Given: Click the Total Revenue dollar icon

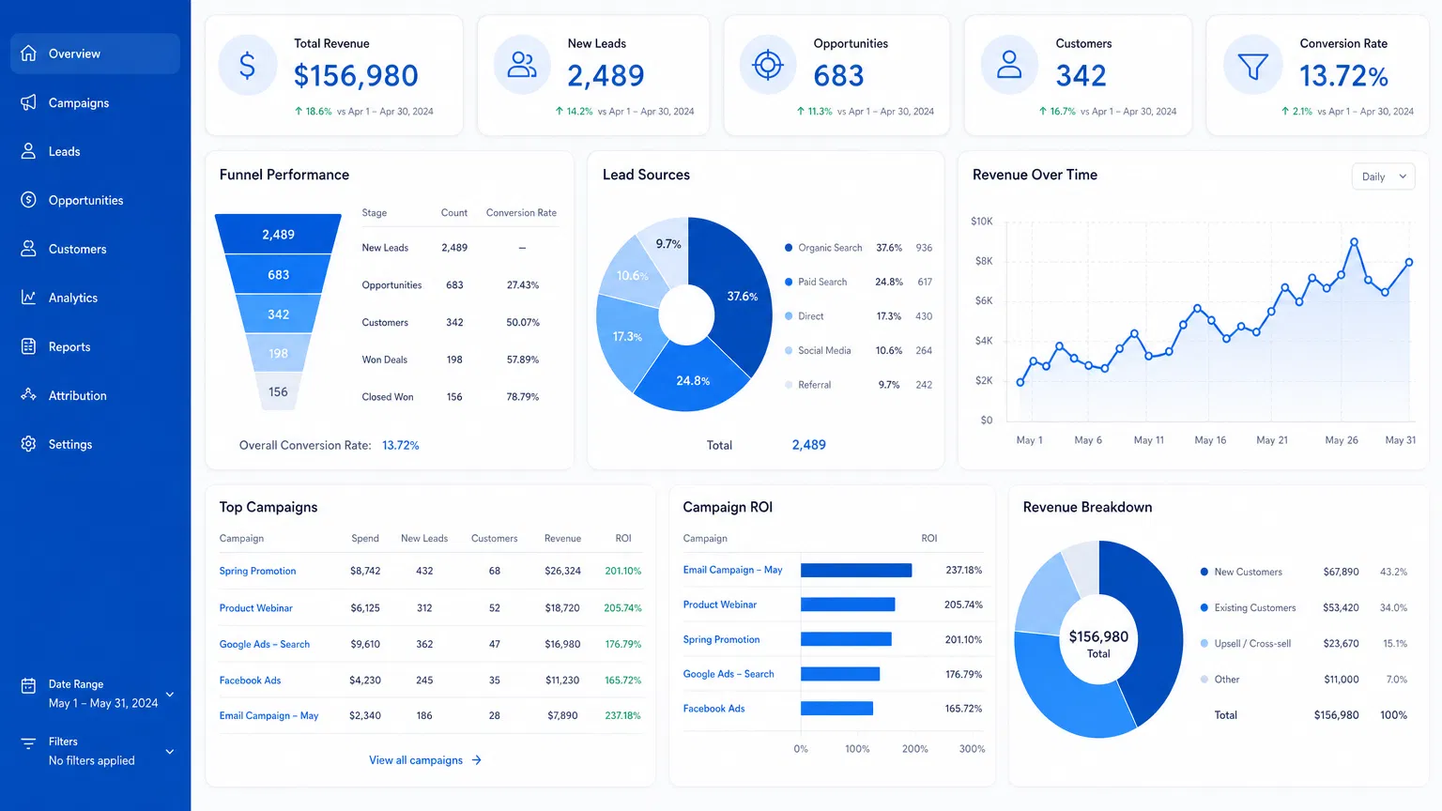Looking at the screenshot, I should [x=247, y=65].
